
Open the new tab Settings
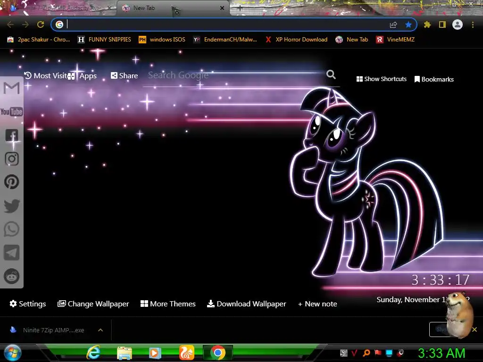[28, 304]
